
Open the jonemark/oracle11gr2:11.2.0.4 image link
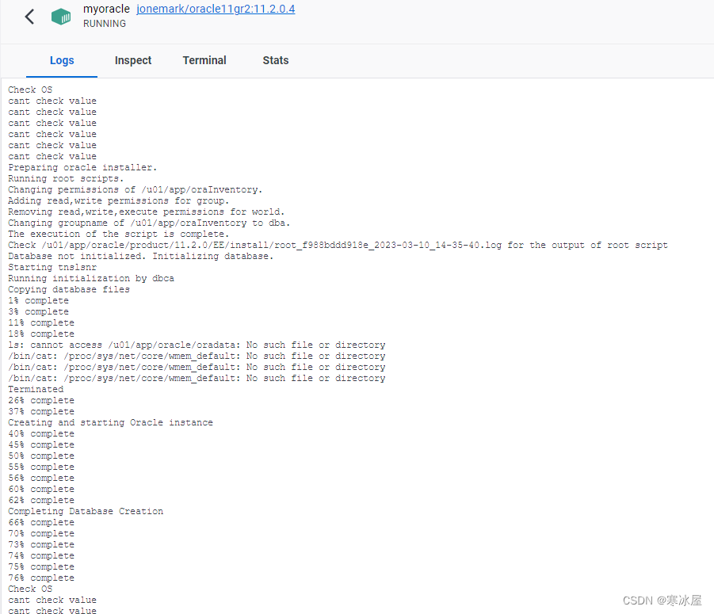tap(216, 9)
